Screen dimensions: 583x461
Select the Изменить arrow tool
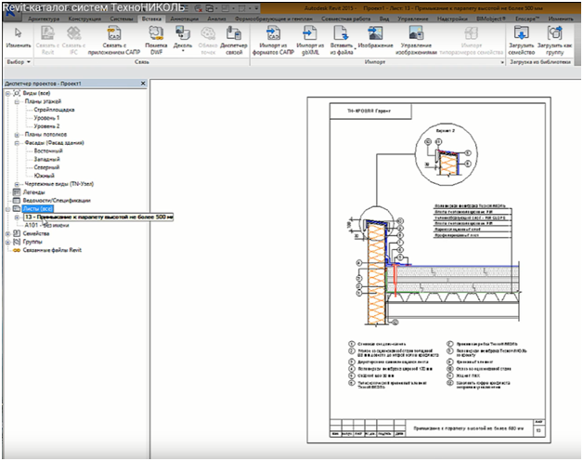[x=18, y=33]
